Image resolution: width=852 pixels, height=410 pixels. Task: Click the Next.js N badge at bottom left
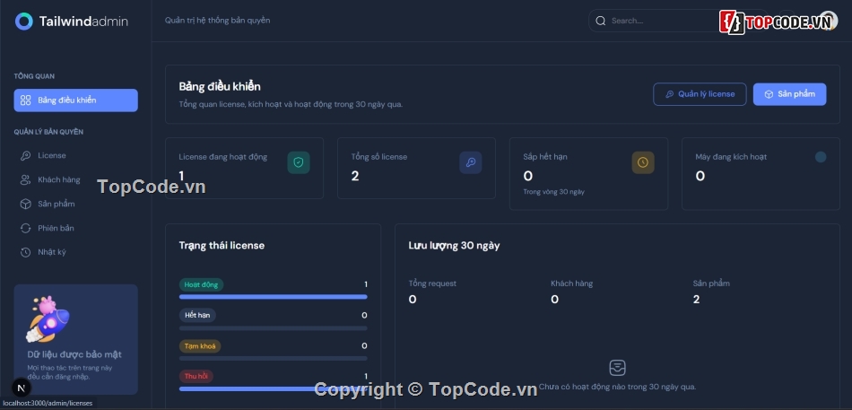[x=22, y=388]
